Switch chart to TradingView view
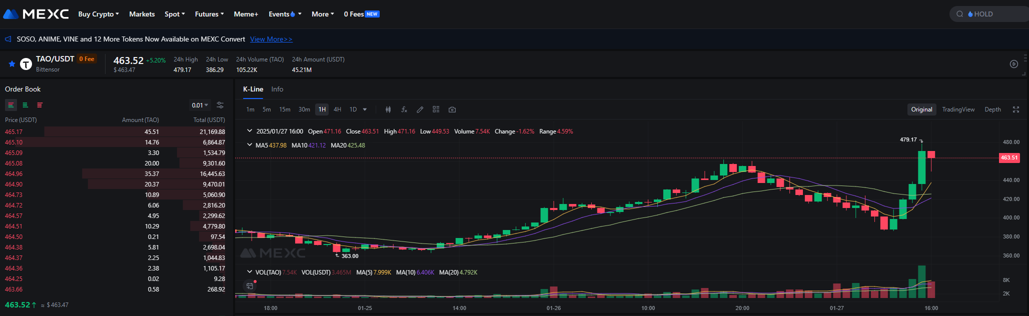Viewport: 1029px width, 316px height. tap(958, 109)
